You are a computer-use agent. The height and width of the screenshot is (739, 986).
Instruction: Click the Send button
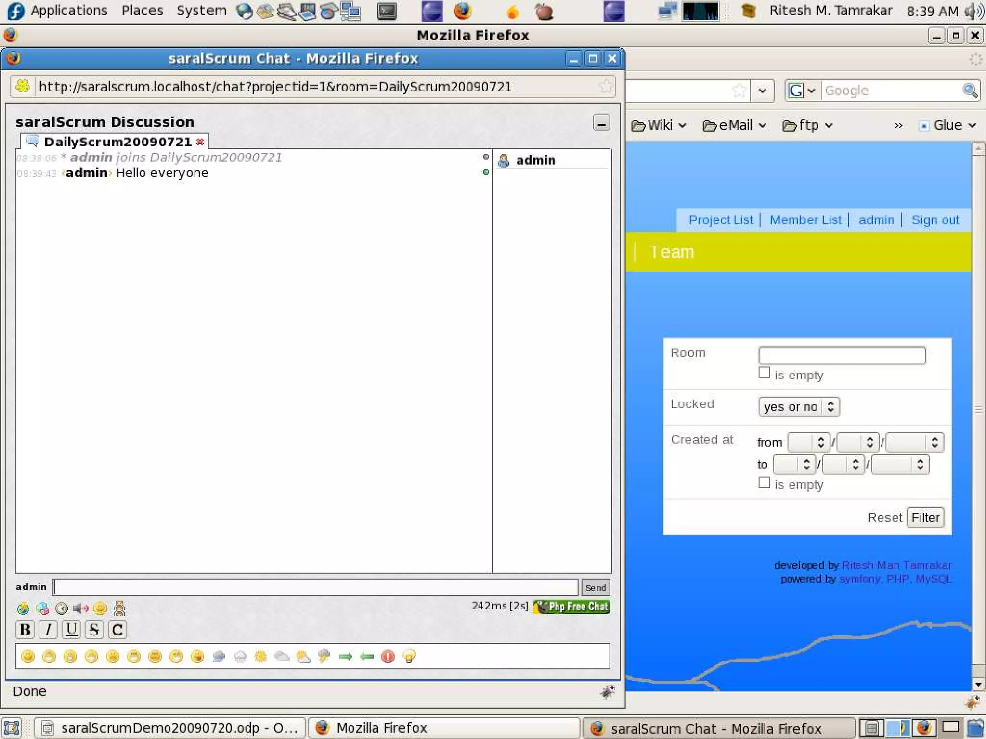(x=596, y=587)
